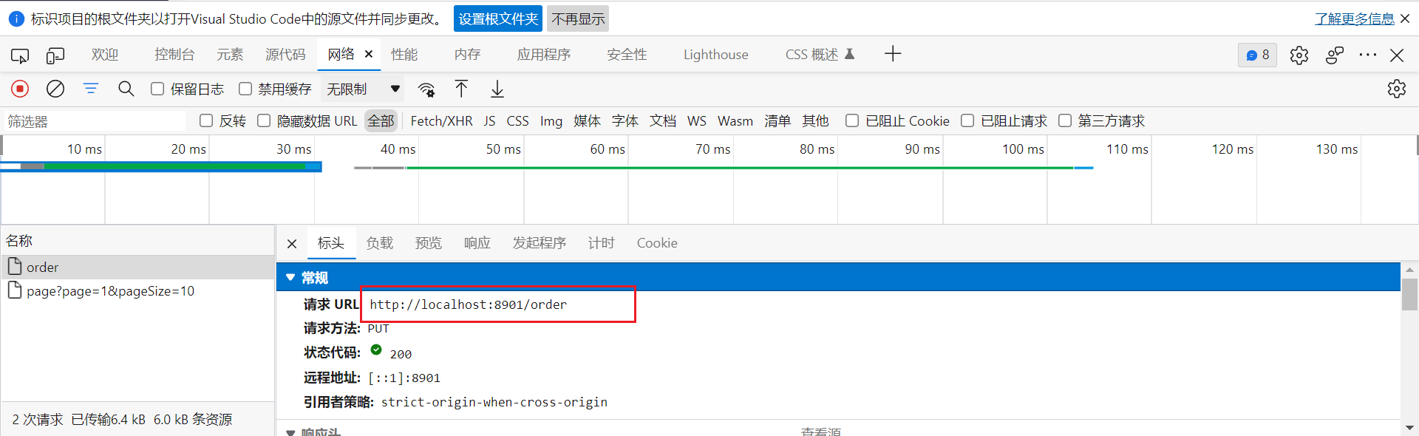
Task: Enable 禁用缓存 checkbox
Action: click(x=245, y=89)
